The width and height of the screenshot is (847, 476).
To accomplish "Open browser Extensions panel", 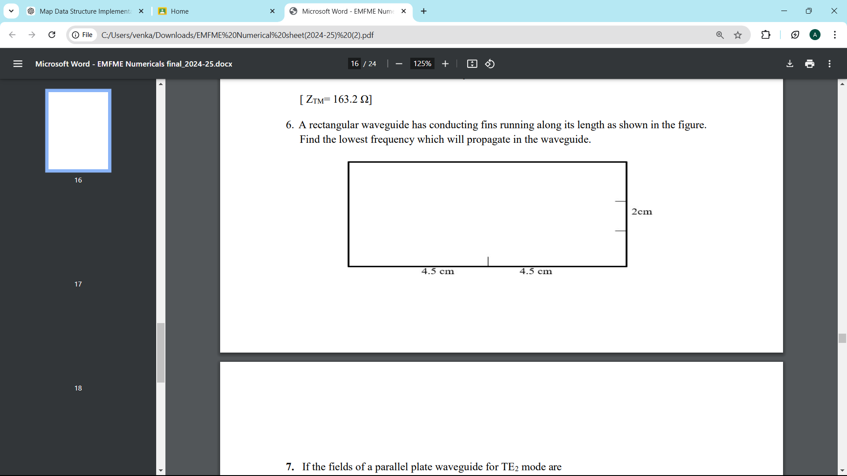I will coord(766,35).
